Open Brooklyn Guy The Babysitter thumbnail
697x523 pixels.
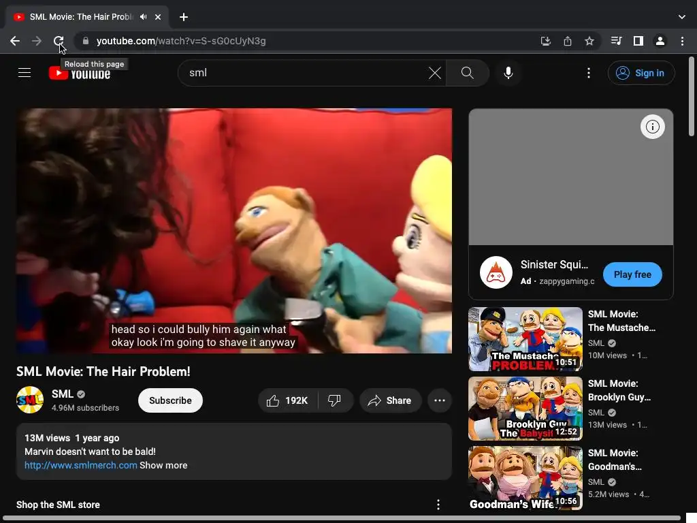pos(525,409)
